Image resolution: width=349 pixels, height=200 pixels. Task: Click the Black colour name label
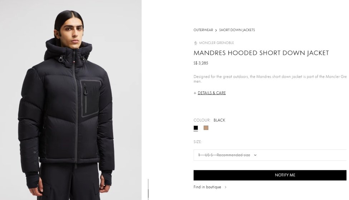click(219, 120)
